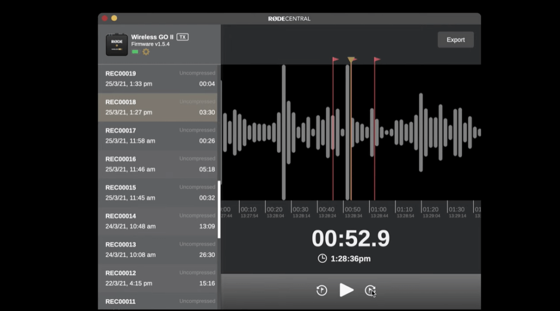Screen dimensions: 560x311
Task: Click the 13:09 duration of REC00014
Action: pyautogui.click(x=207, y=226)
